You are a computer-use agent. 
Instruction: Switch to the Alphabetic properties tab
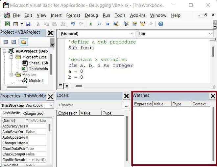pos(11,113)
